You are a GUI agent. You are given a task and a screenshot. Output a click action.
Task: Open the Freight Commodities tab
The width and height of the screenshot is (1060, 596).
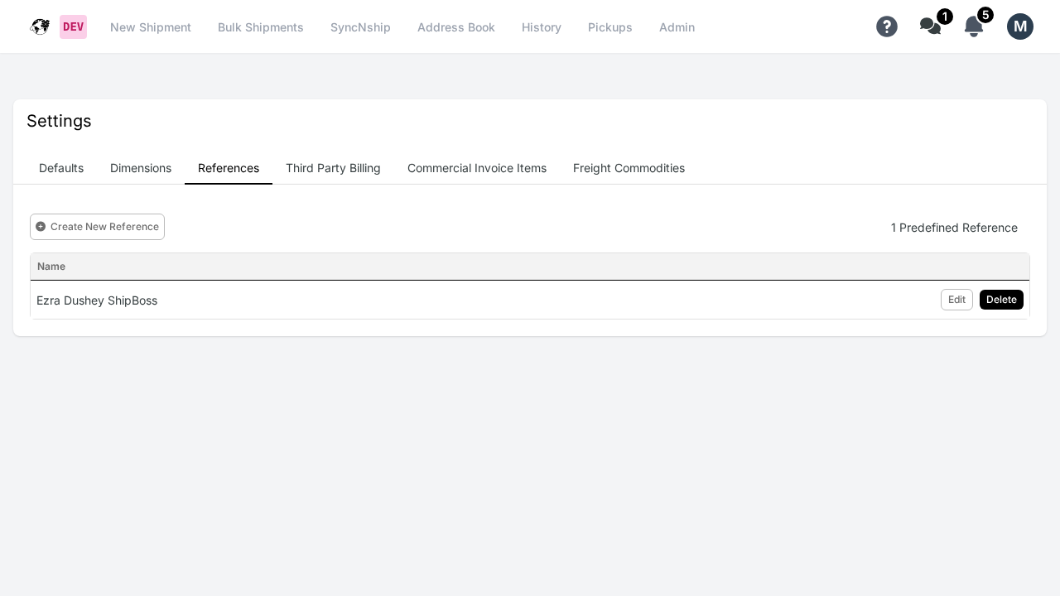point(629,168)
